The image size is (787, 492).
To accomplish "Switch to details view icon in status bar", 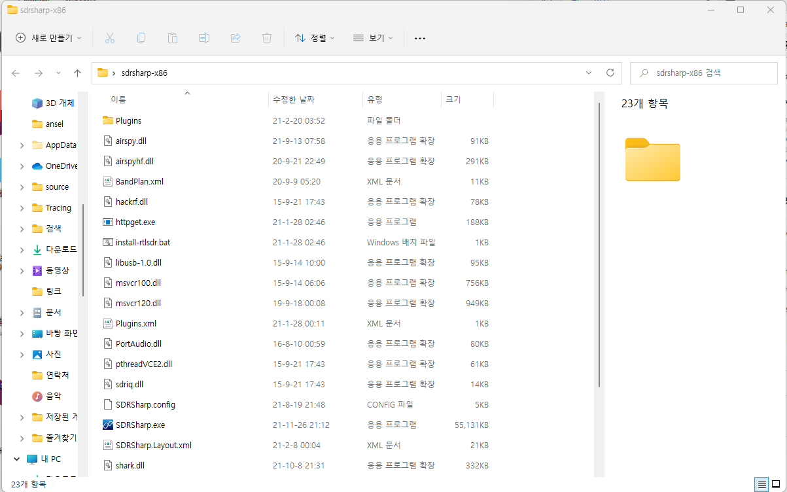I will click(761, 484).
